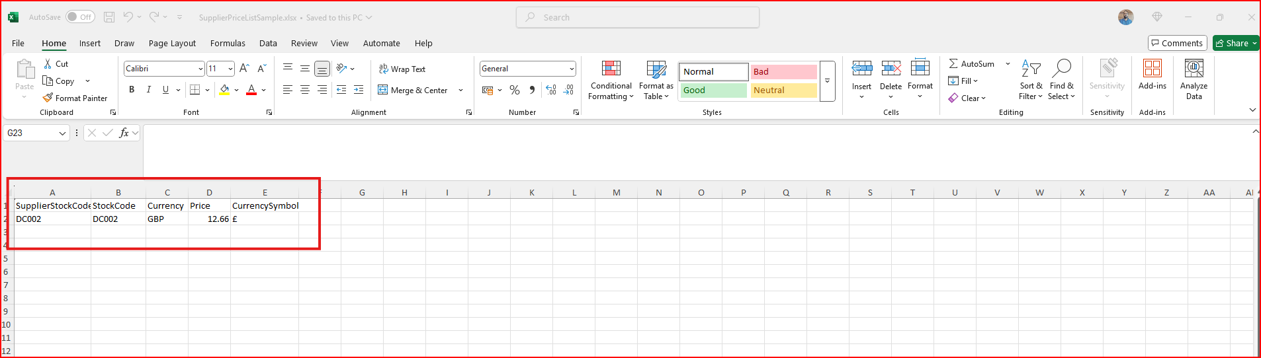
Task: Click the AutoSum button
Action: click(x=971, y=63)
